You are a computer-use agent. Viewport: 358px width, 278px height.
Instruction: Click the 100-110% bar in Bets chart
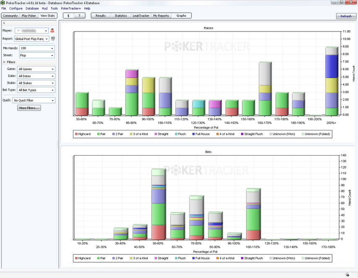(x=254, y=214)
